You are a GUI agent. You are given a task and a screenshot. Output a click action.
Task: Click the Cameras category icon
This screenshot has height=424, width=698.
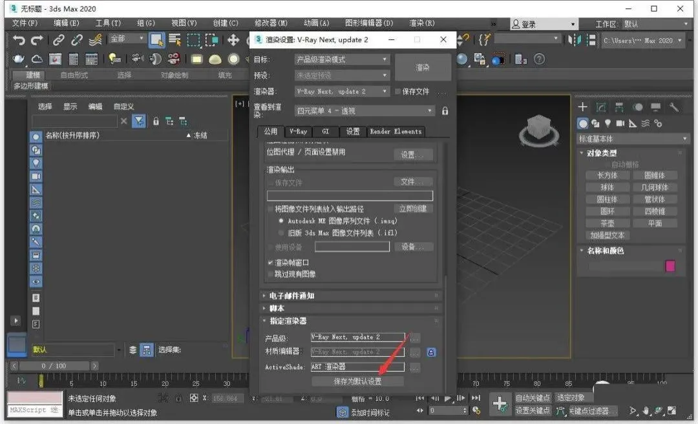(x=620, y=123)
